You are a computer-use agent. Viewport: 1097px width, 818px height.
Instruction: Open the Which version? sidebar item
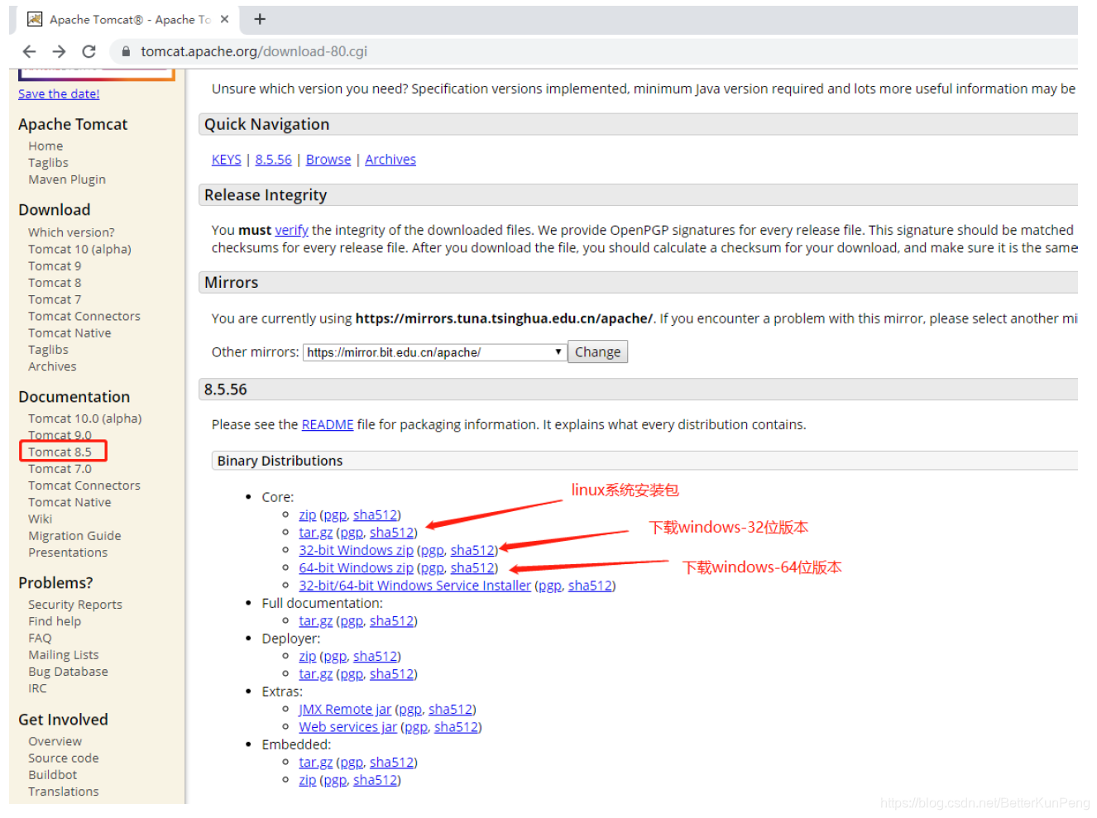pyautogui.click(x=71, y=232)
